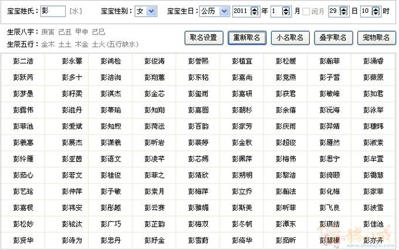
Task: Select the name 彭如君
Action: point(373,94)
